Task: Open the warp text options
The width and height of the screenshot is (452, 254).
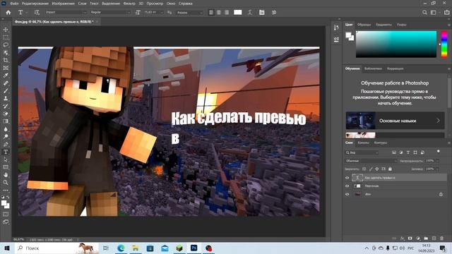Action: pyautogui.click(x=250, y=13)
